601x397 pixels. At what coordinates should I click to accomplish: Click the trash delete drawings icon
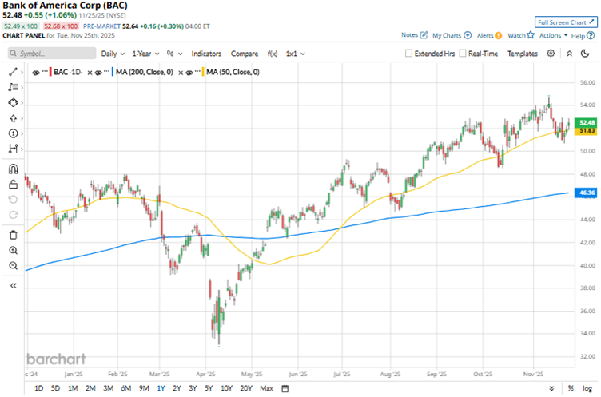click(14, 235)
